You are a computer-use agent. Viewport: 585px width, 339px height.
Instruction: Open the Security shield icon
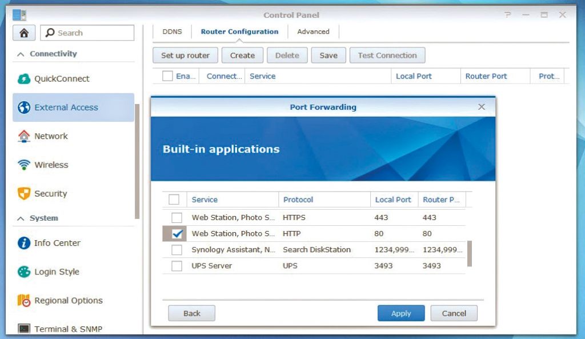pos(24,194)
